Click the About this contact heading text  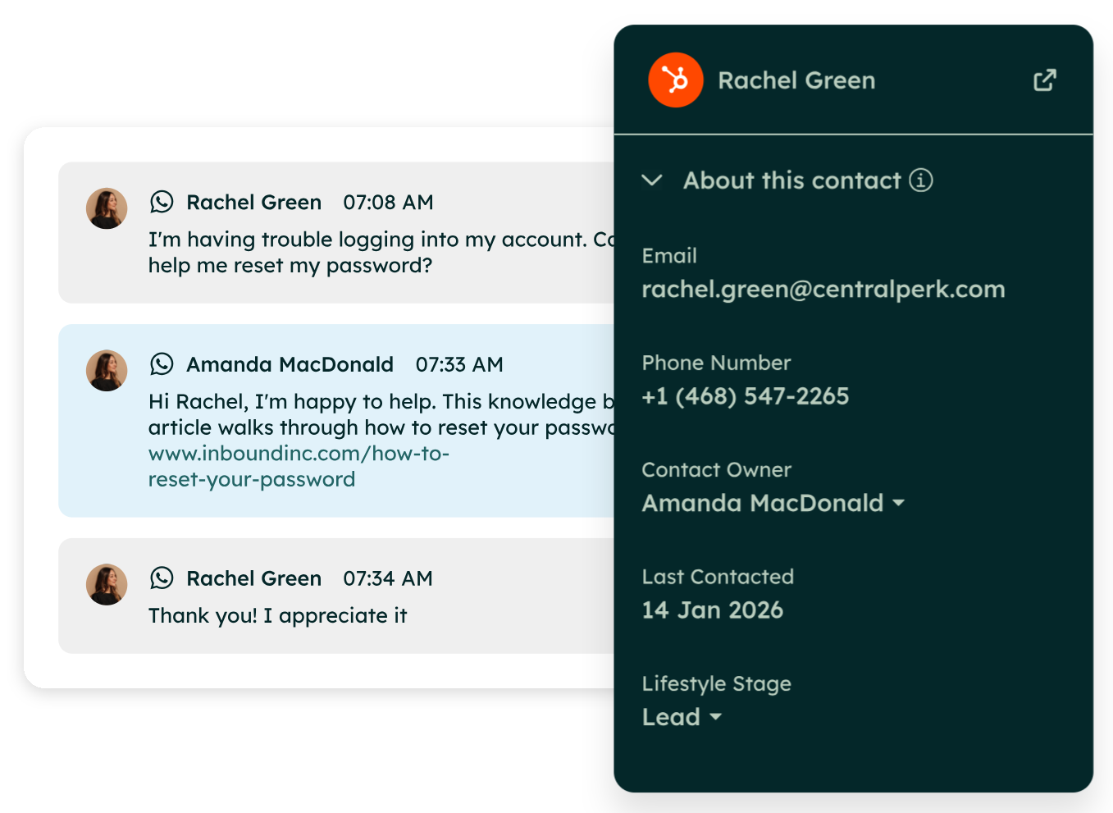coord(792,180)
